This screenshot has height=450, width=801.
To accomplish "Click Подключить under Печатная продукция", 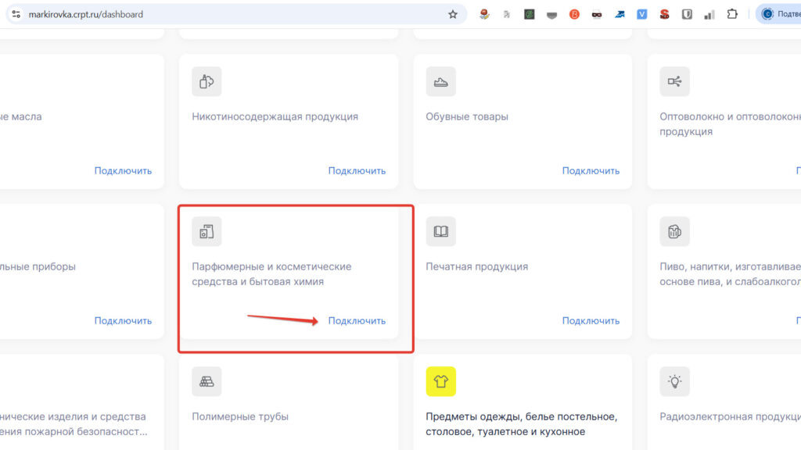I will tap(591, 320).
